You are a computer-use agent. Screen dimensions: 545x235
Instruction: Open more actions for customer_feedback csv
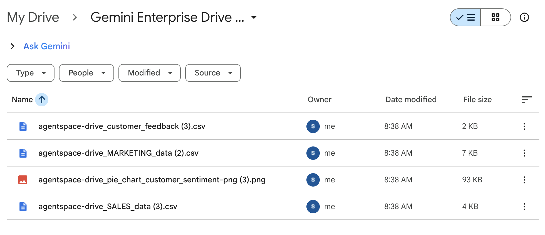(524, 126)
